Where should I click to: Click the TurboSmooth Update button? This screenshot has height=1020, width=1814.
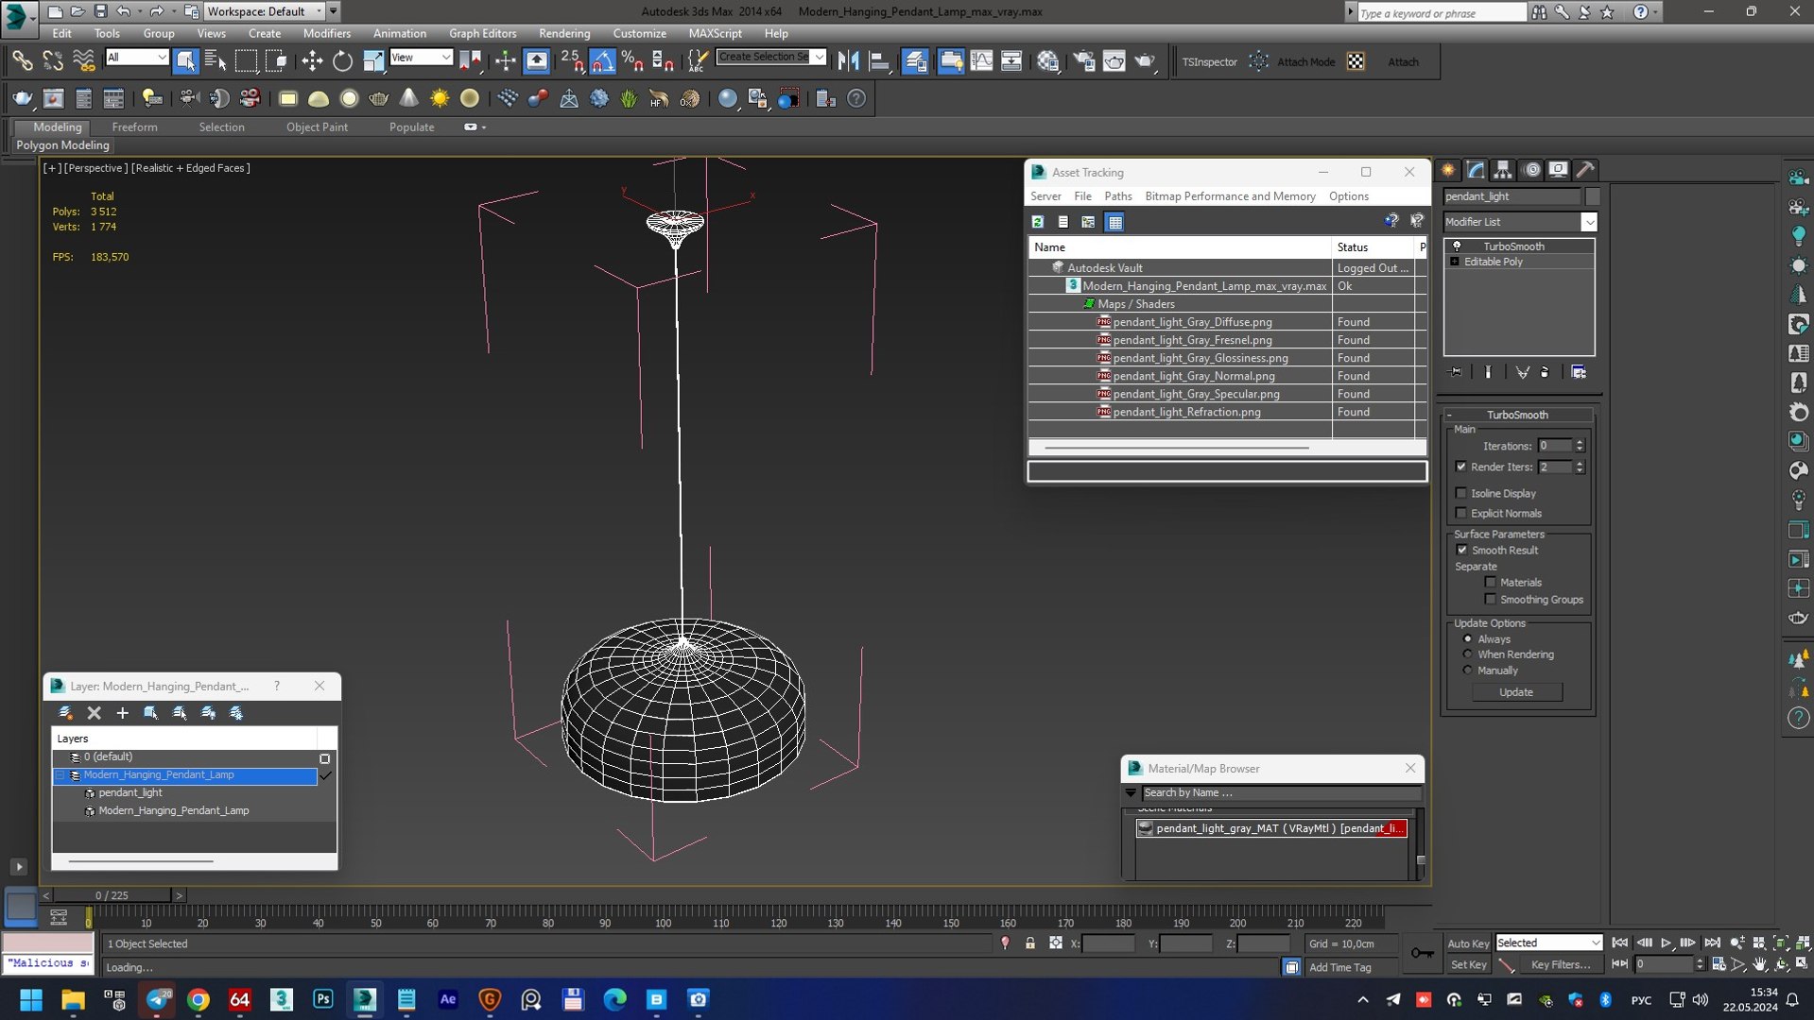click(x=1516, y=692)
